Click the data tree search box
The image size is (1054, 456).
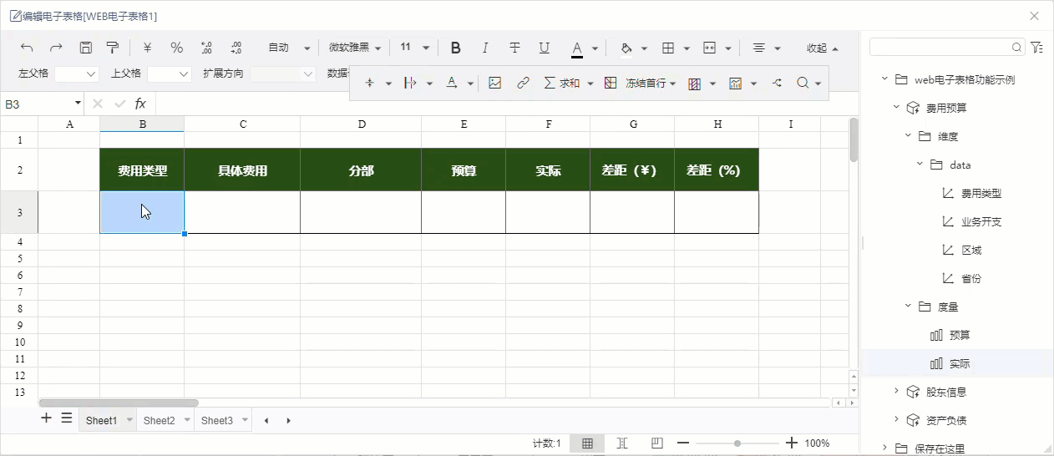coord(948,48)
